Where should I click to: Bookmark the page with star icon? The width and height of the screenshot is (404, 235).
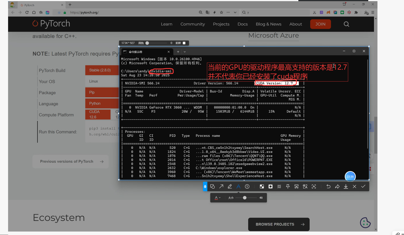pyautogui.click(x=221, y=12)
